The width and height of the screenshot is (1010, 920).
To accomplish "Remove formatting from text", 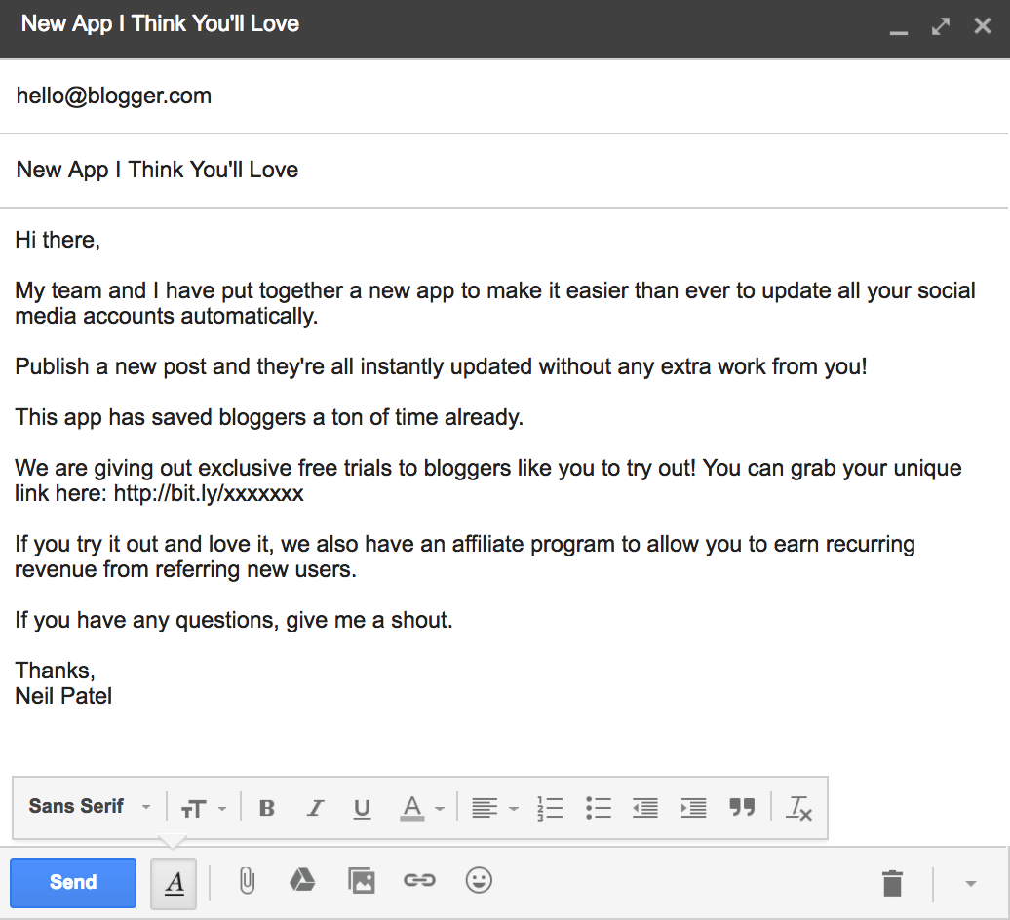I will coord(798,808).
